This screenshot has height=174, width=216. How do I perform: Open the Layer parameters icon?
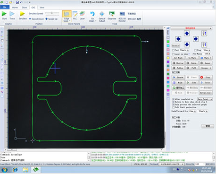pos(82,14)
